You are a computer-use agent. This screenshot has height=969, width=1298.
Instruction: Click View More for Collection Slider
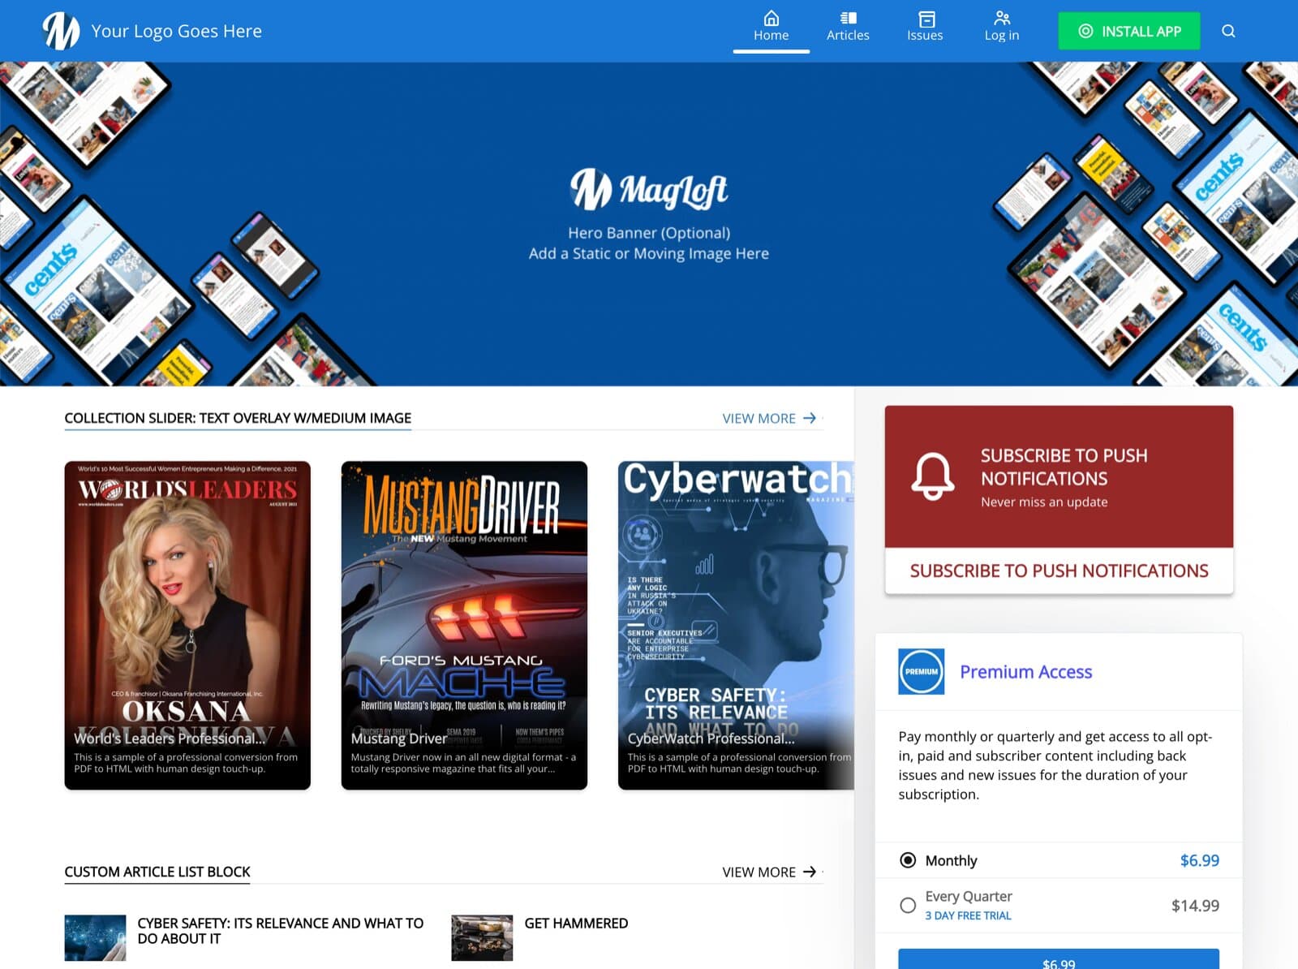coord(769,418)
